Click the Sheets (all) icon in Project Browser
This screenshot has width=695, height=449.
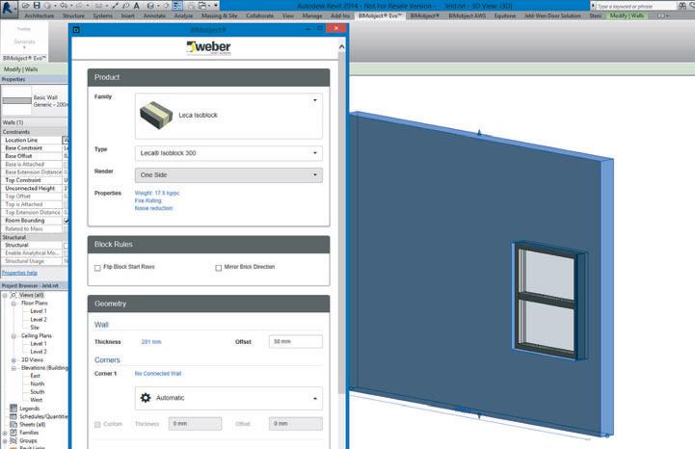pyautogui.click(x=13, y=424)
